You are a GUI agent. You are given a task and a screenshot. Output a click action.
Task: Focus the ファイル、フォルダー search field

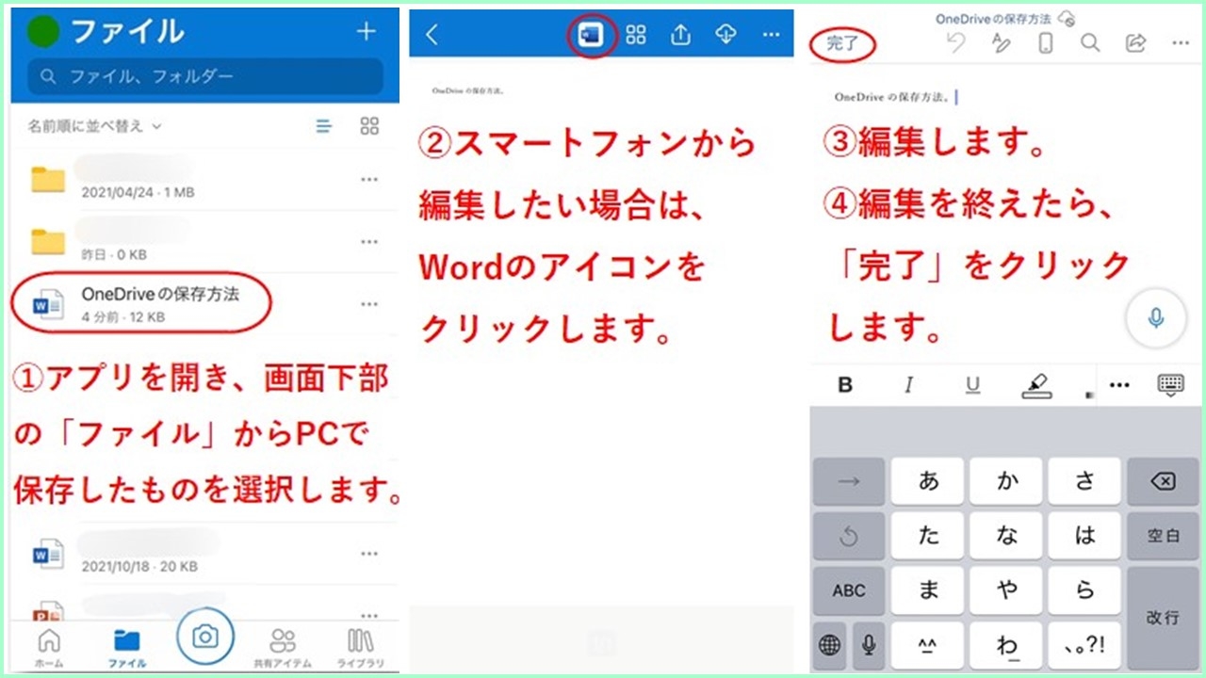click(205, 76)
